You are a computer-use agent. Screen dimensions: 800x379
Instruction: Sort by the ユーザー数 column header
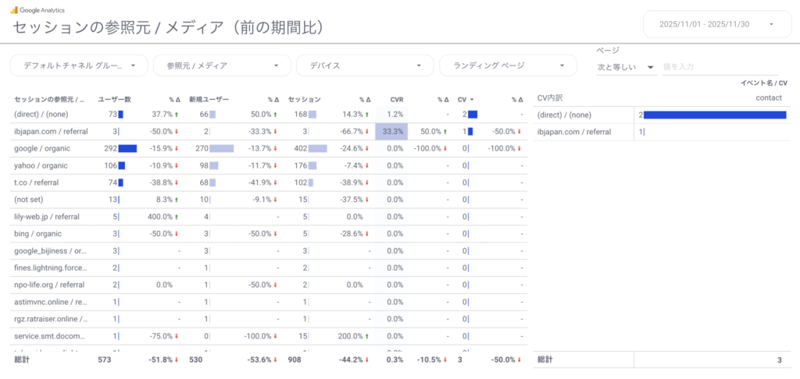tap(114, 99)
